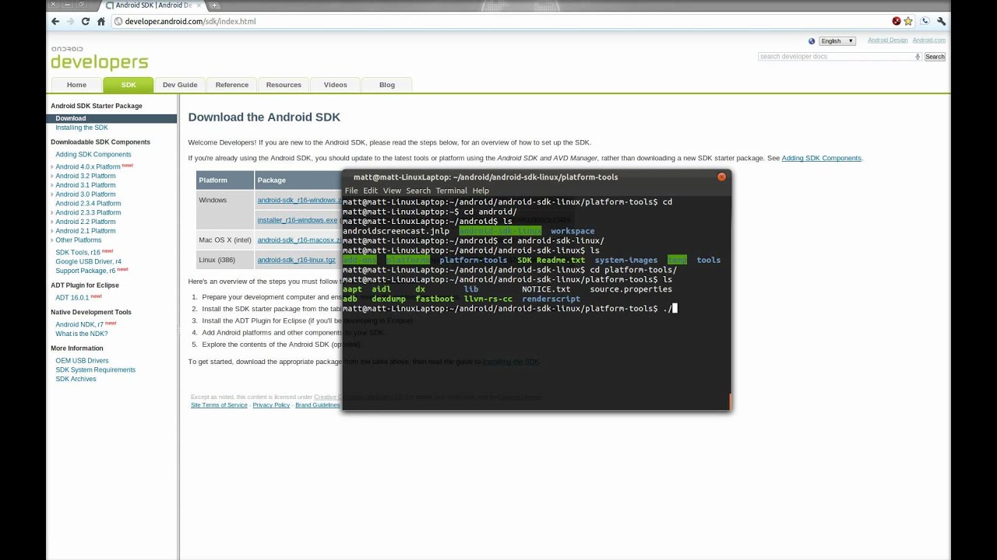997x560 pixels.
Task: Open the What is the NDK? link
Action: point(82,334)
